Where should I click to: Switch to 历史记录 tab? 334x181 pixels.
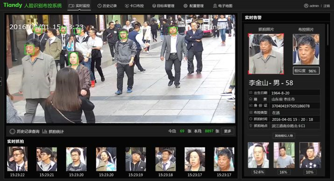coord(107,6)
